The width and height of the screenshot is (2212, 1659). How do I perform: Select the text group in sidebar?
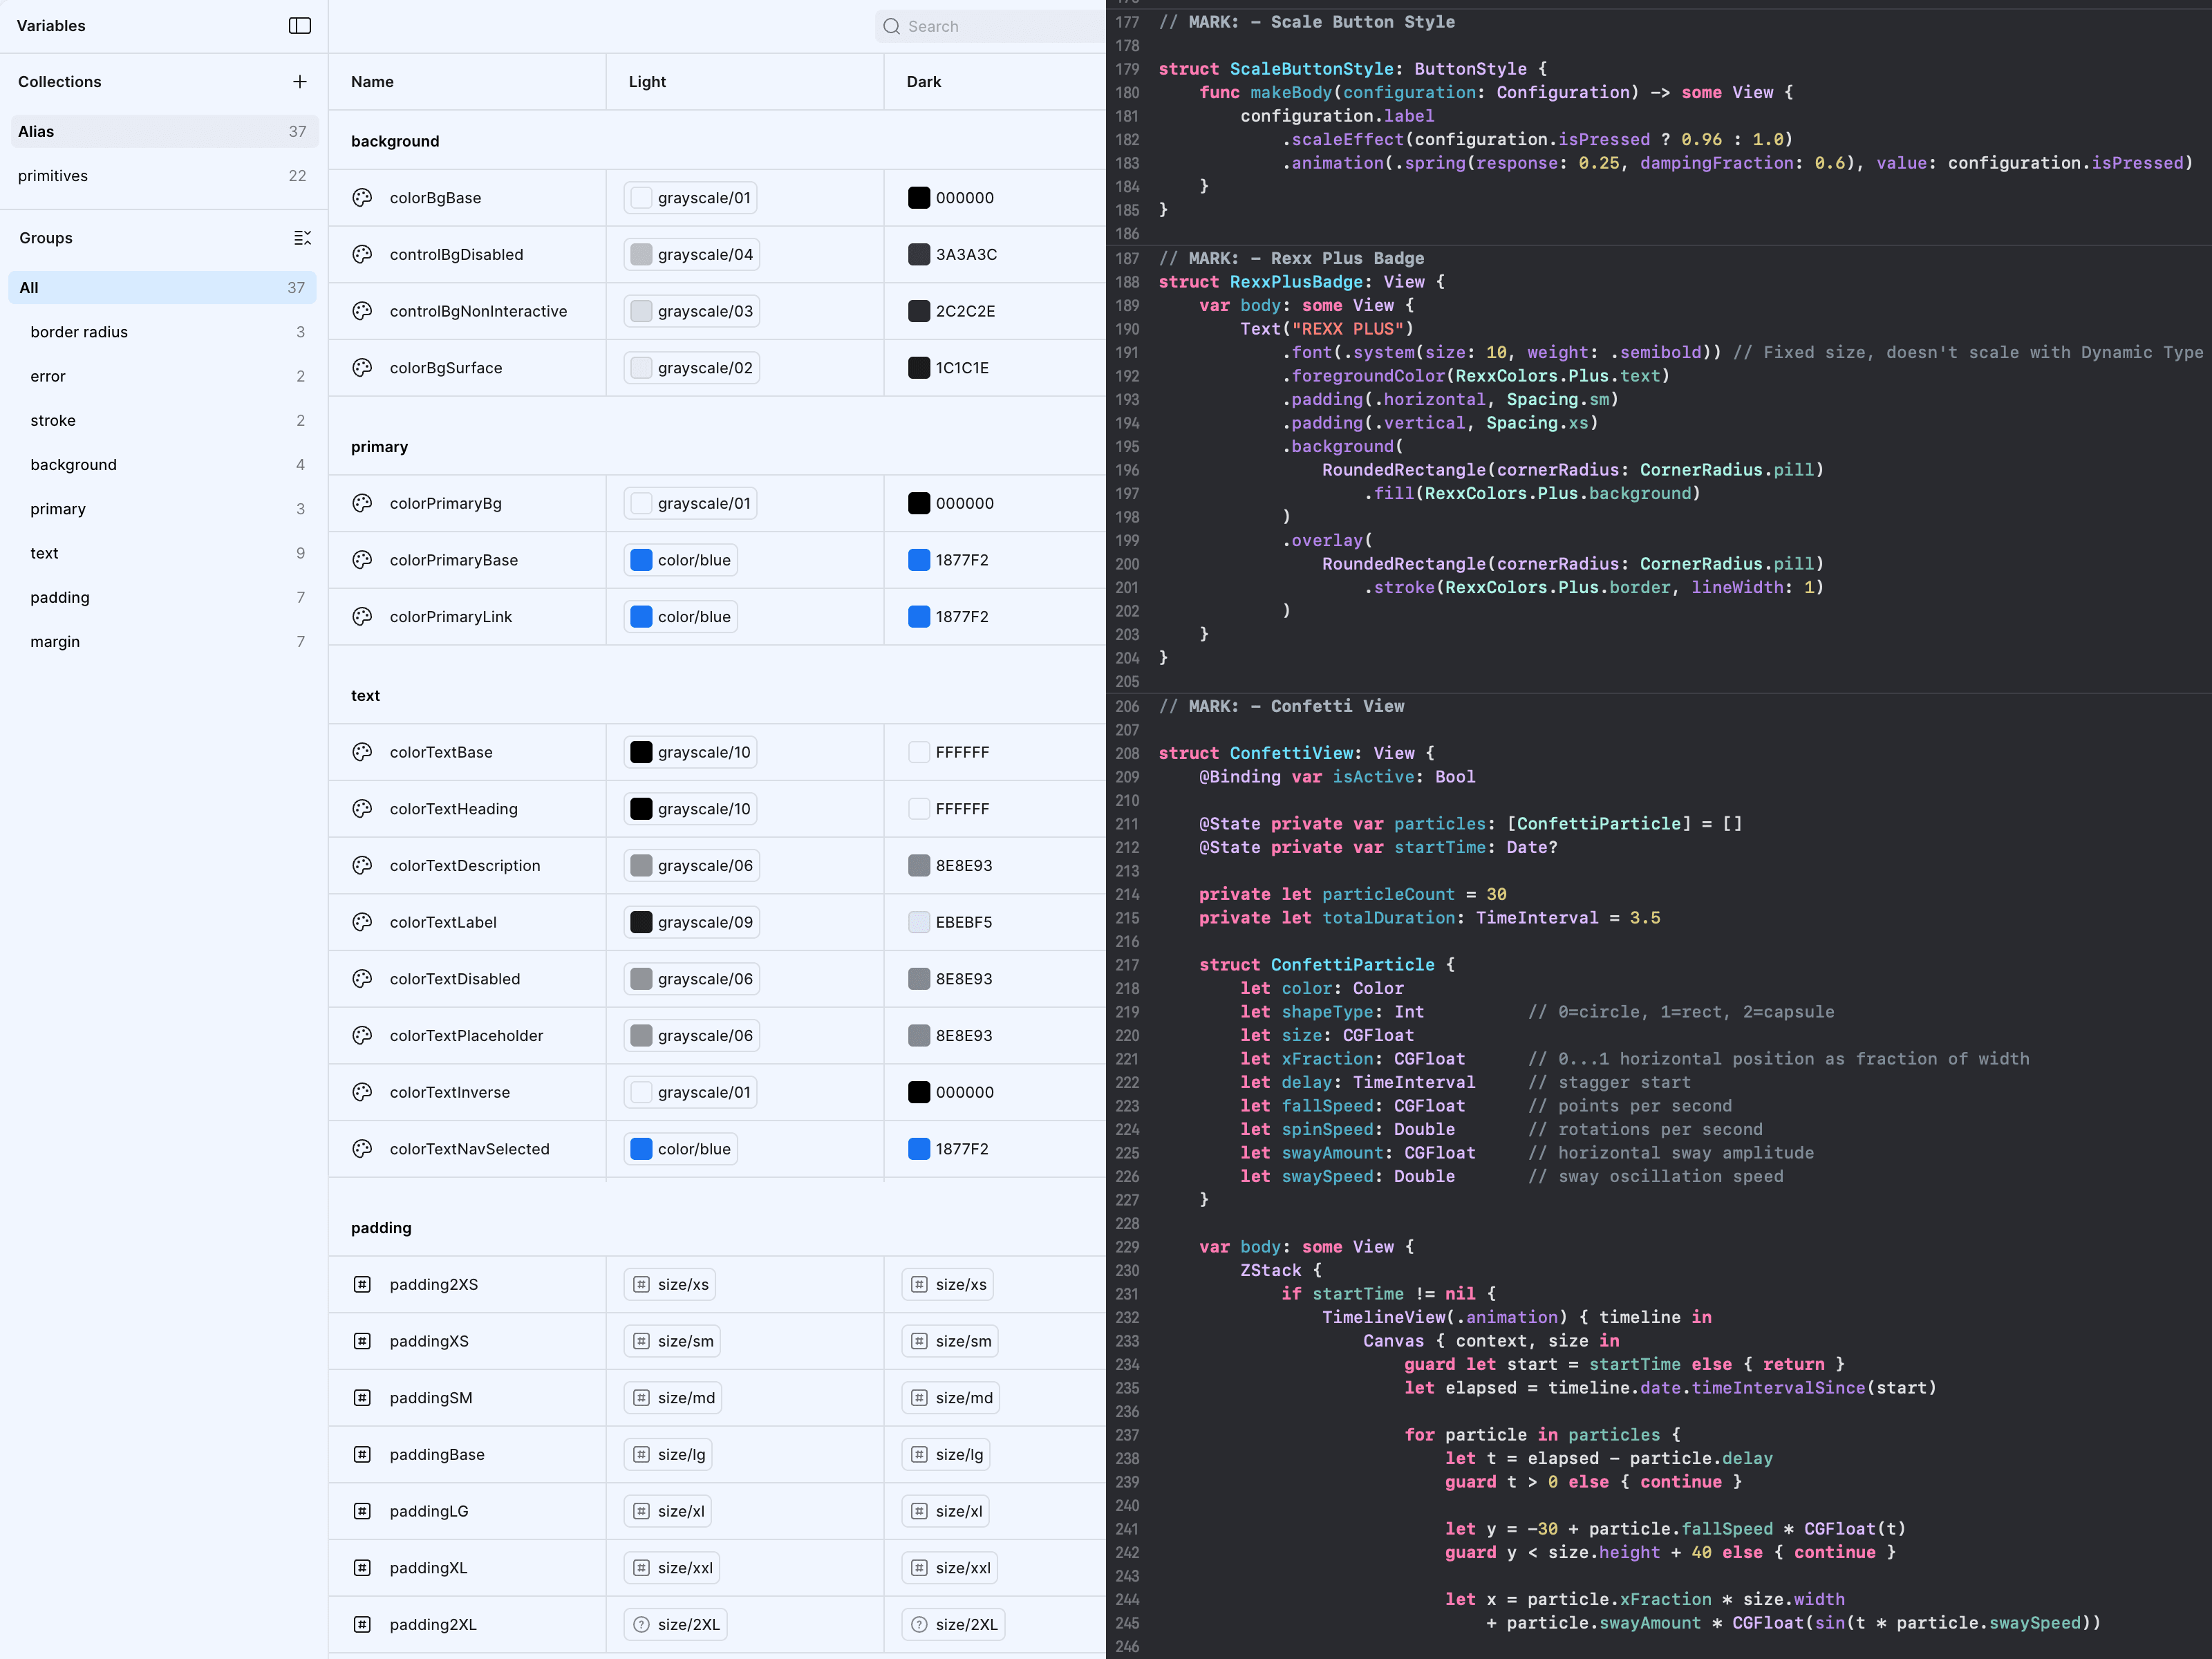[45, 553]
